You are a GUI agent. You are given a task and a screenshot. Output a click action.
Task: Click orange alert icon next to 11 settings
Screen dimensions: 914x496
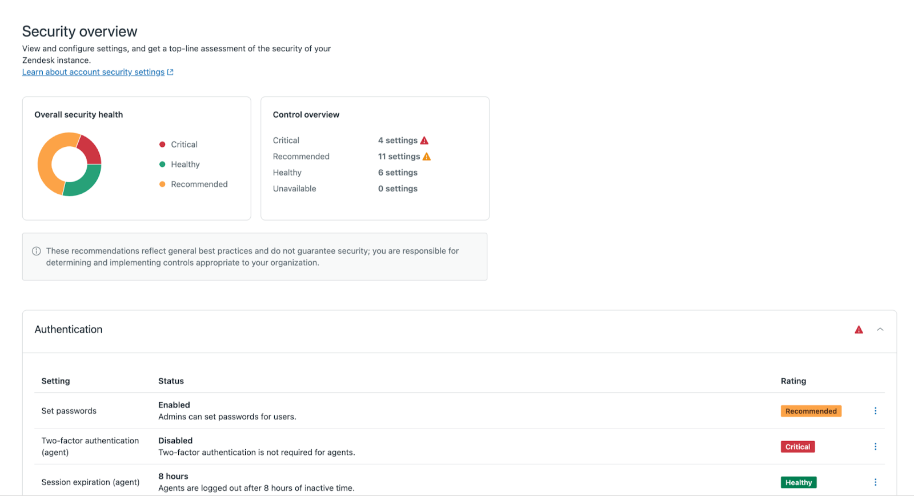(427, 157)
